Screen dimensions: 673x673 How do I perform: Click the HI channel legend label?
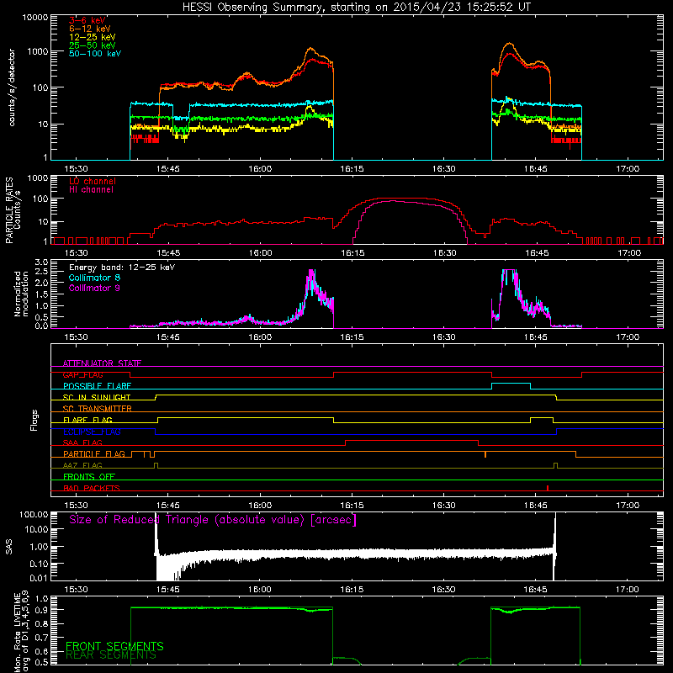(91, 190)
